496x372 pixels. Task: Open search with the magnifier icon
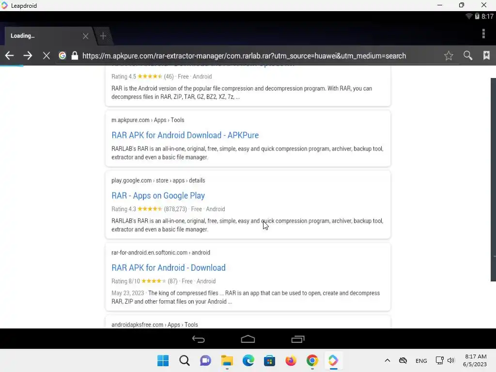(468, 56)
